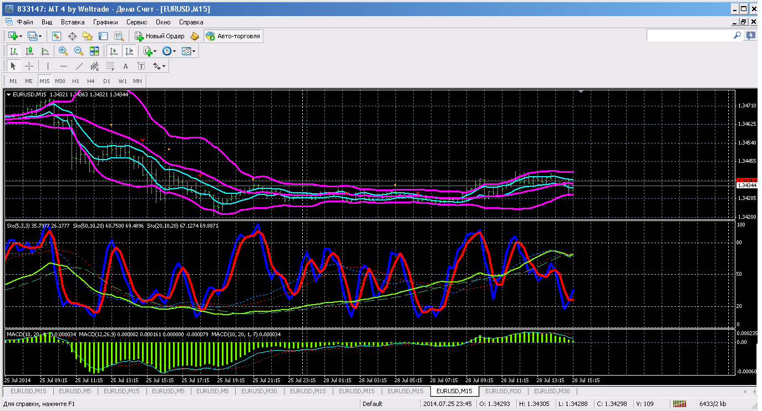Open the Market Watch panel
This screenshot has height=411, width=762.
click(x=57, y=36)
